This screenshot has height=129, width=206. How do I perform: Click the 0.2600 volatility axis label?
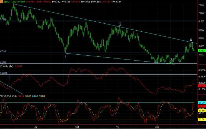[x=202, y=77]
